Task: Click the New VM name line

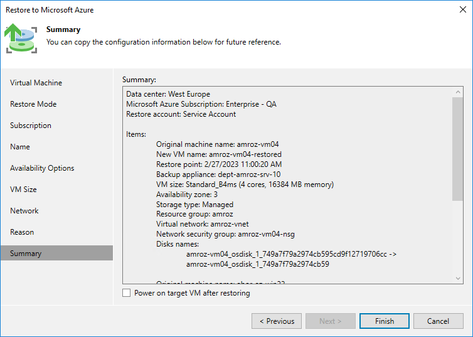Action: coord(219,154)
